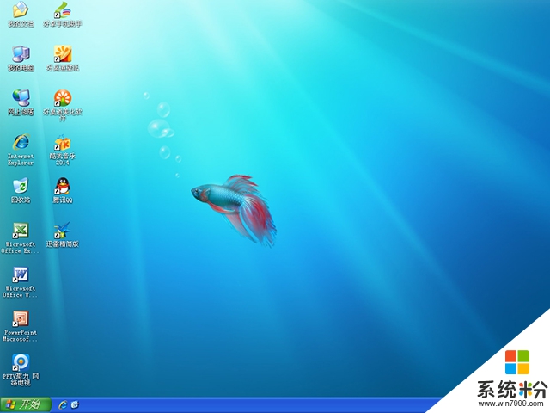Click the Microsoft Office Excel shortcut
Screen dimensions: 550x413
21,231
